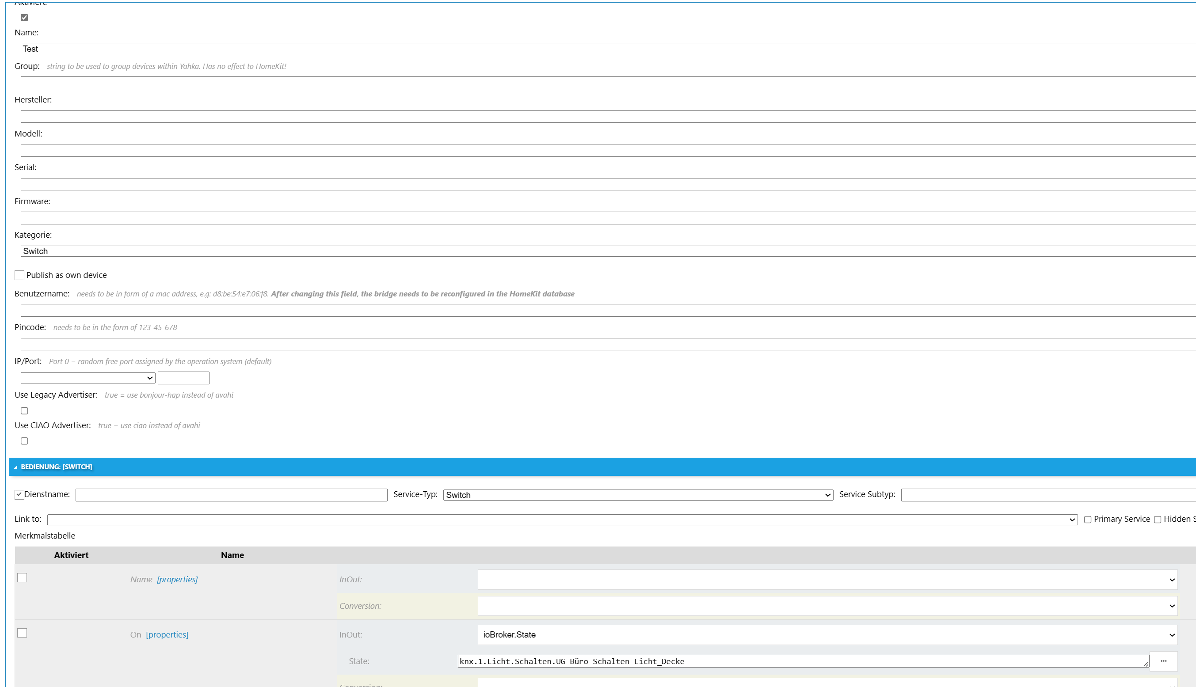
Task: Open the Link to dropdown
Action: click(x=562, y=520)
